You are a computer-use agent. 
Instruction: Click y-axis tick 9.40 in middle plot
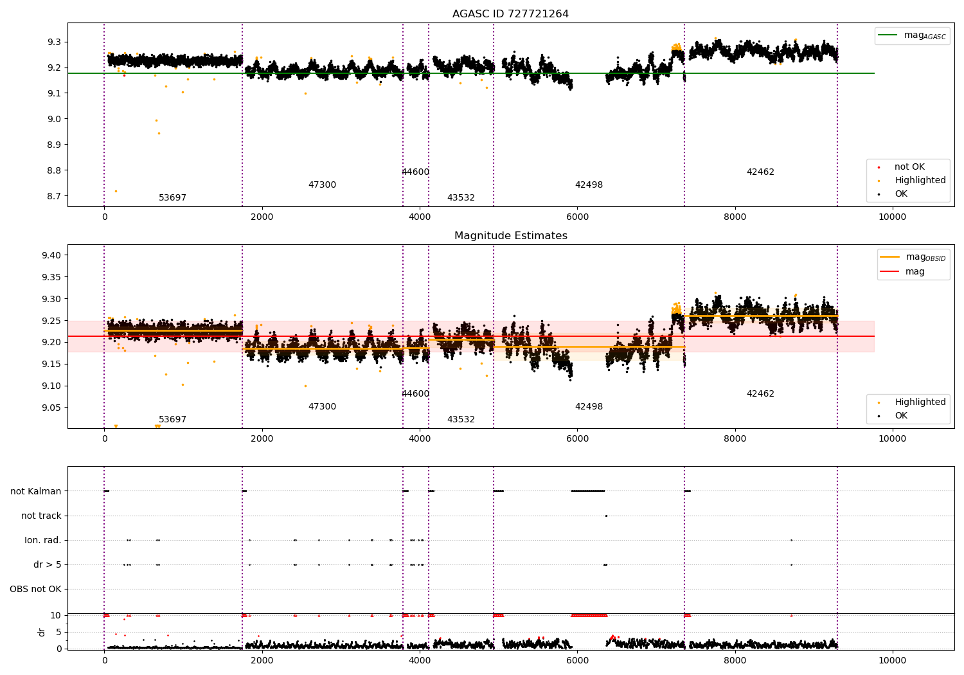pos(51,255)
